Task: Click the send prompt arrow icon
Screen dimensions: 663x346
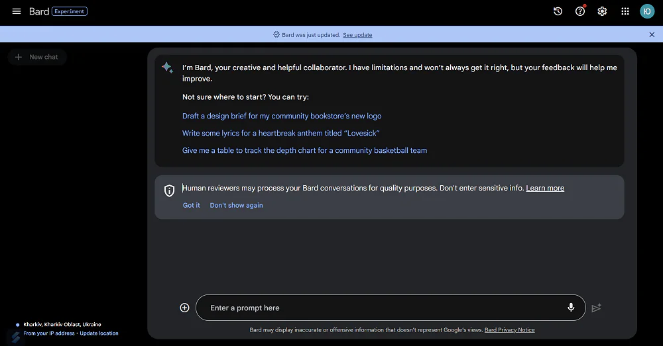Action: pyautogui.click(x=596, y=308)
